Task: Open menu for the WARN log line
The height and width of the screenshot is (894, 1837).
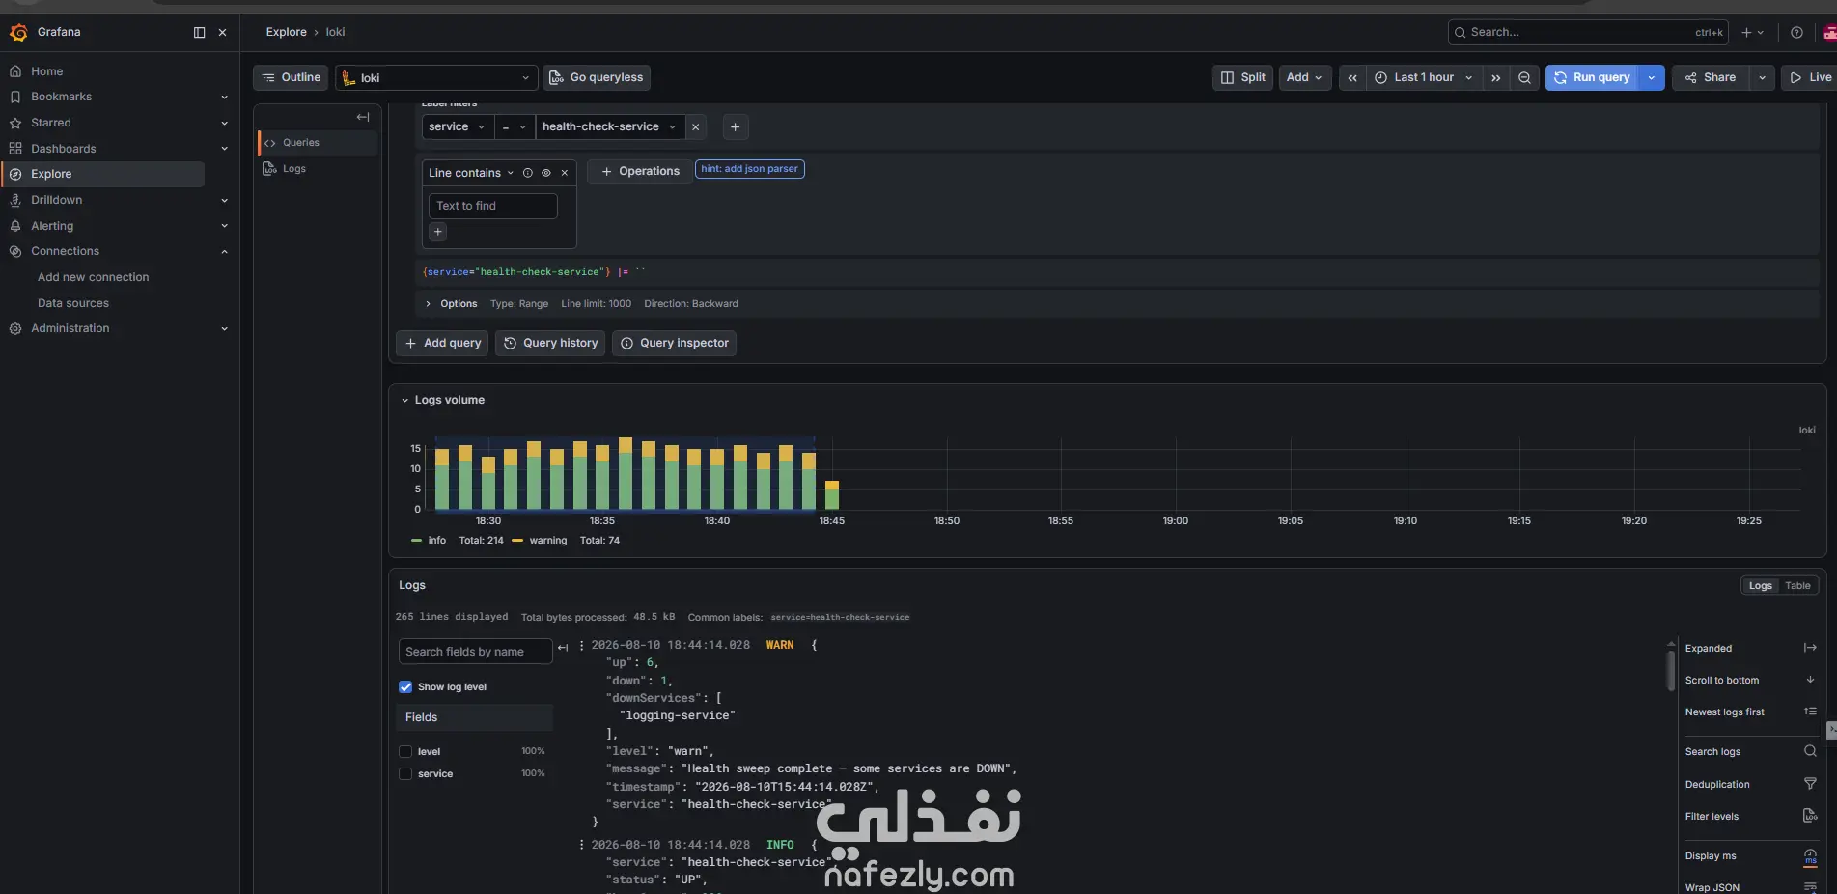Action: coord(581,645)
